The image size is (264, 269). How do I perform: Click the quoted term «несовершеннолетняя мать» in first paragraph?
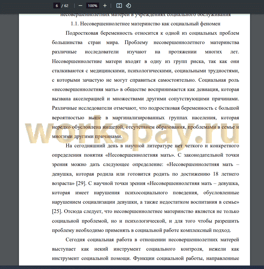click(x=85, y=89)
